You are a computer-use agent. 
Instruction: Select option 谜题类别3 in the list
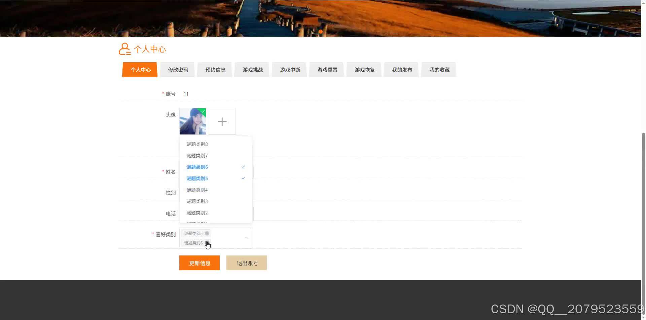pyautogui.click(x=216, y=201)
